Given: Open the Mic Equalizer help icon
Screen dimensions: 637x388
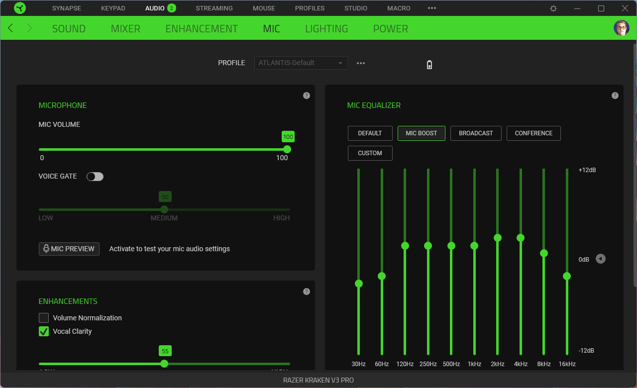Looking at the screenshot, I should point(615,96).
